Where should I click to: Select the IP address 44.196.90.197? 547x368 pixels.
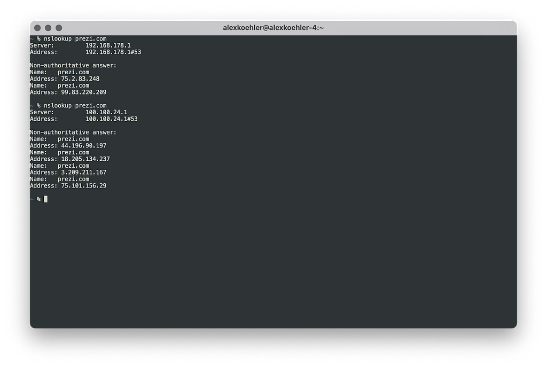tap(84, 145)
